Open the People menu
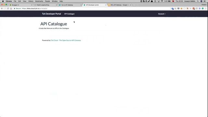208x117 pixels. point(47,1)
